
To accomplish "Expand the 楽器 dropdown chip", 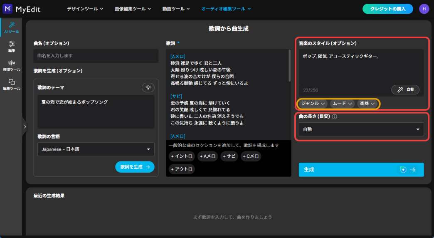I will (367, 104).
